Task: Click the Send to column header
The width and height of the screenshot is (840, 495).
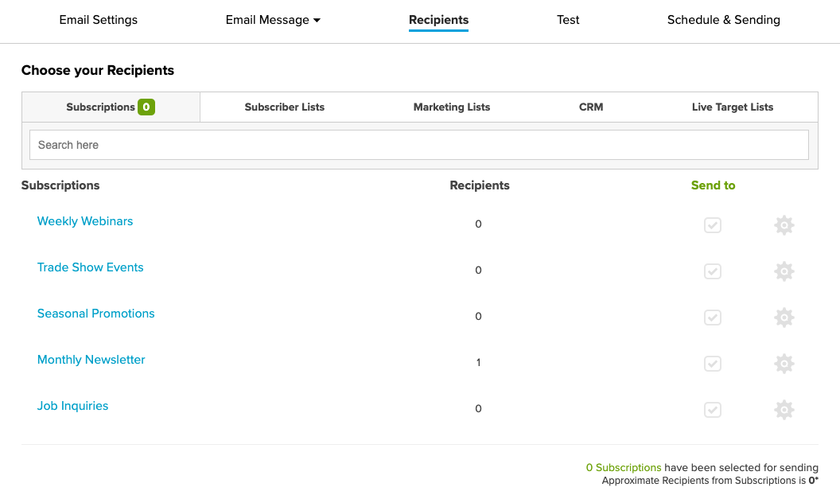Action: [713, 185]
